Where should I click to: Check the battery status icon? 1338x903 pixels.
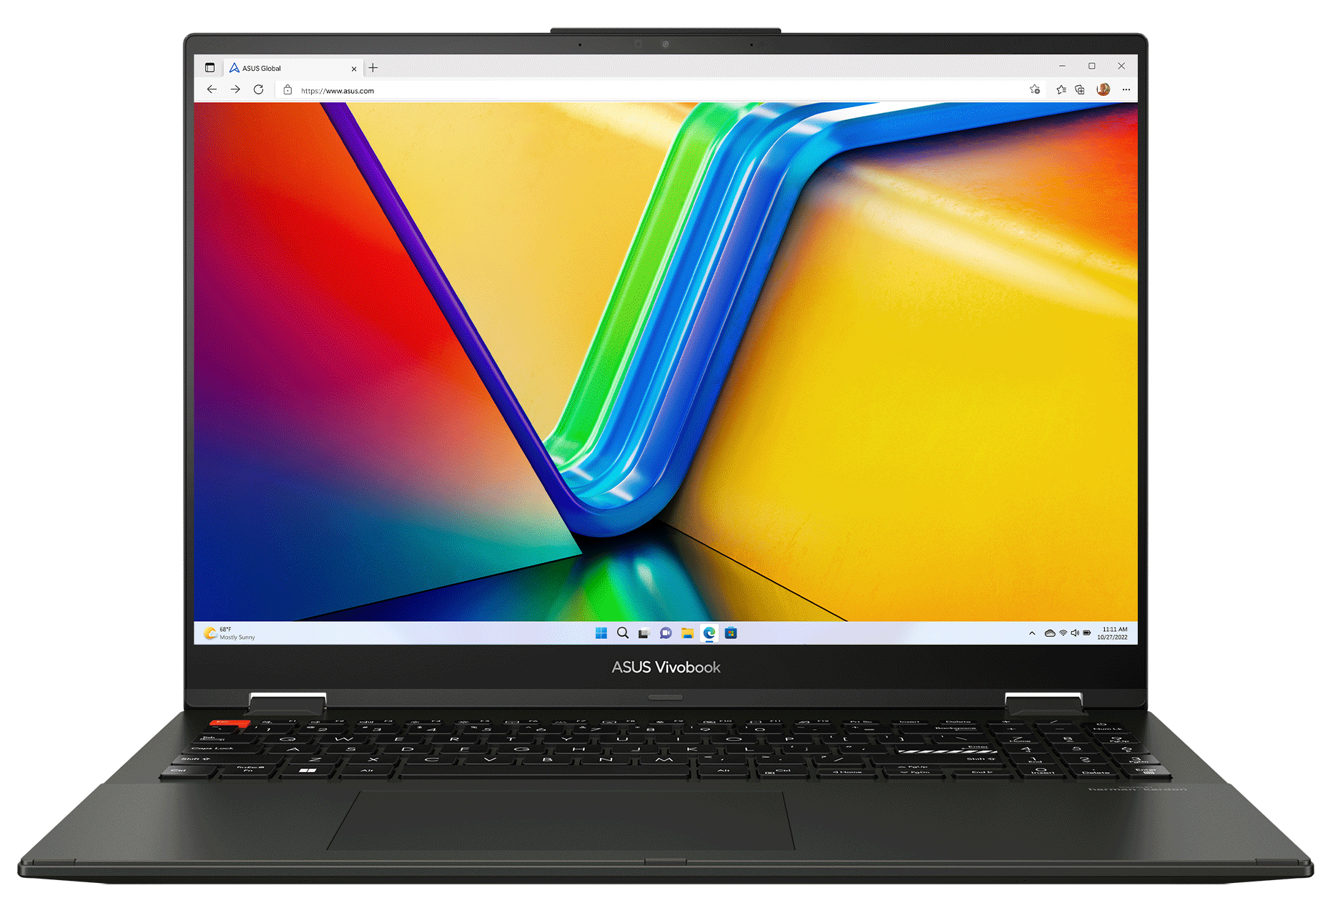point(1087,633)
